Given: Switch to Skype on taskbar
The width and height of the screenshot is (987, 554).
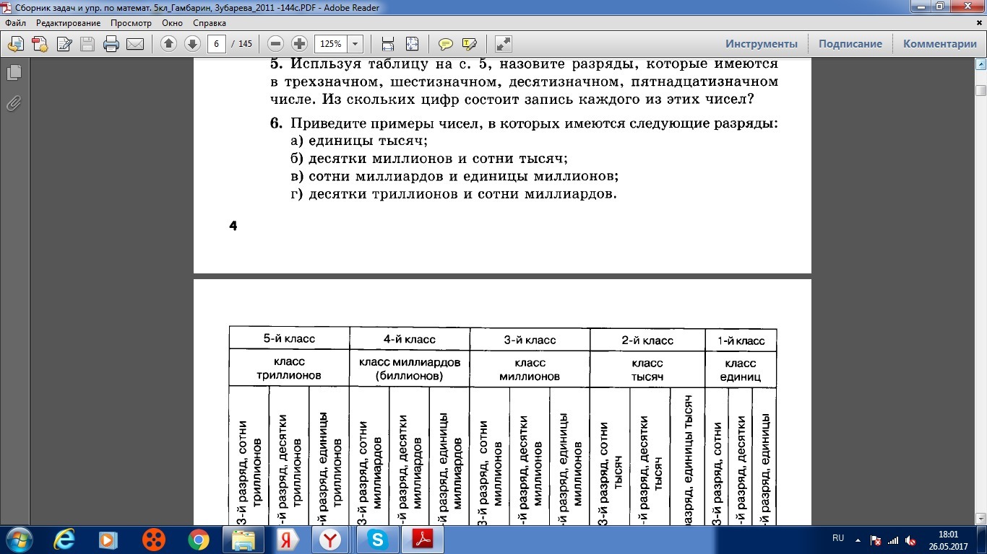Looking at the screenshot, I should tap(376, 540).
